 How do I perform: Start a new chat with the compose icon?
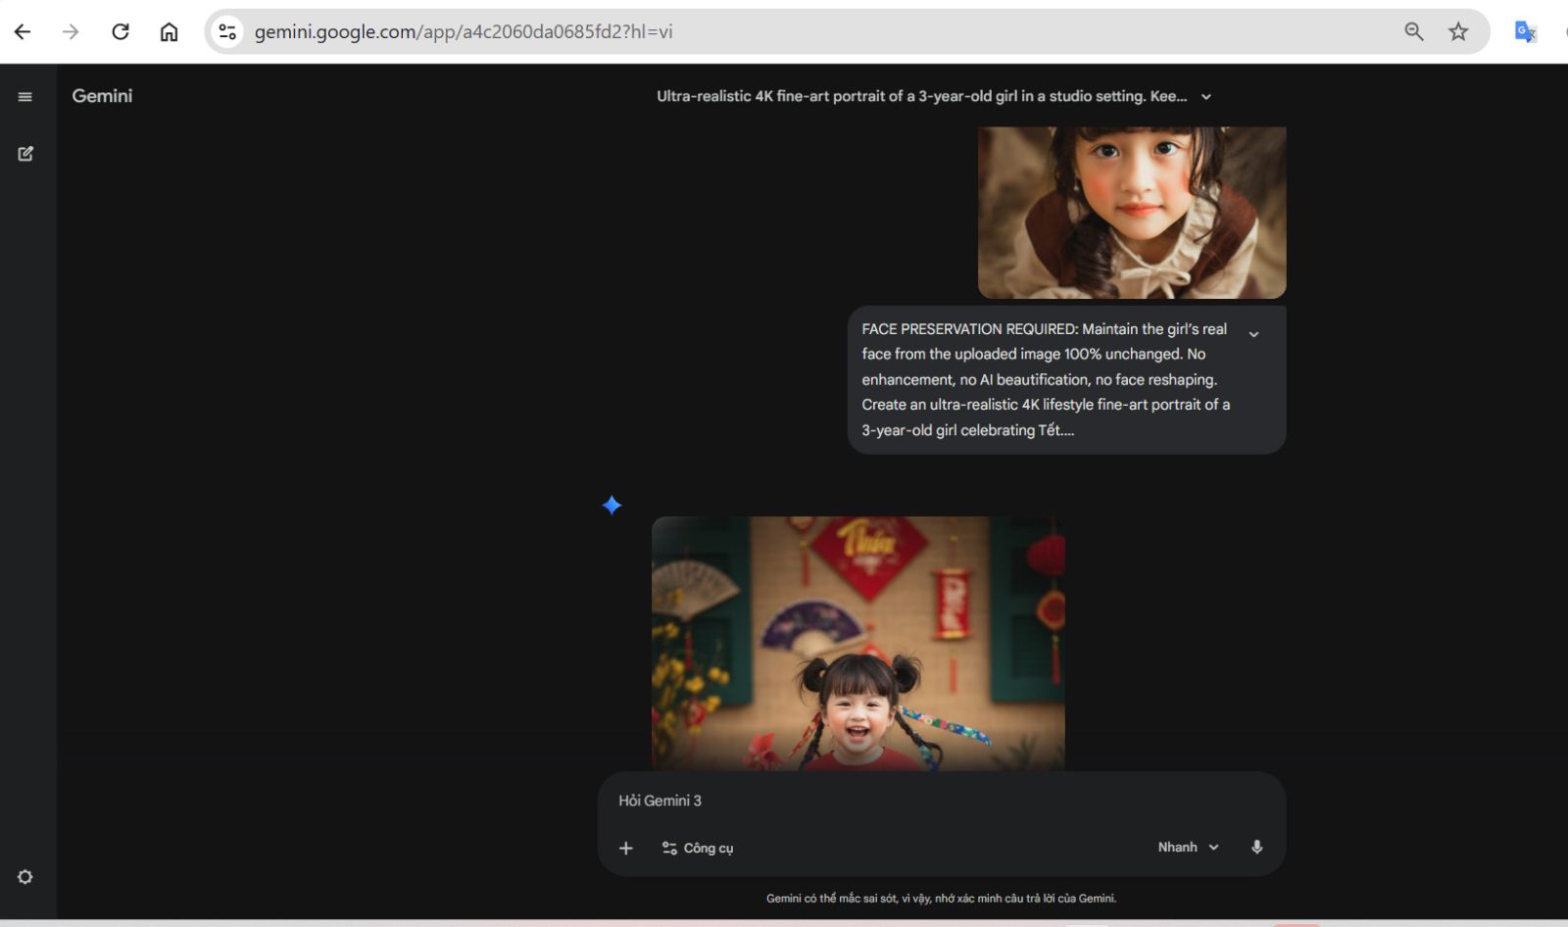pos(25,154)
